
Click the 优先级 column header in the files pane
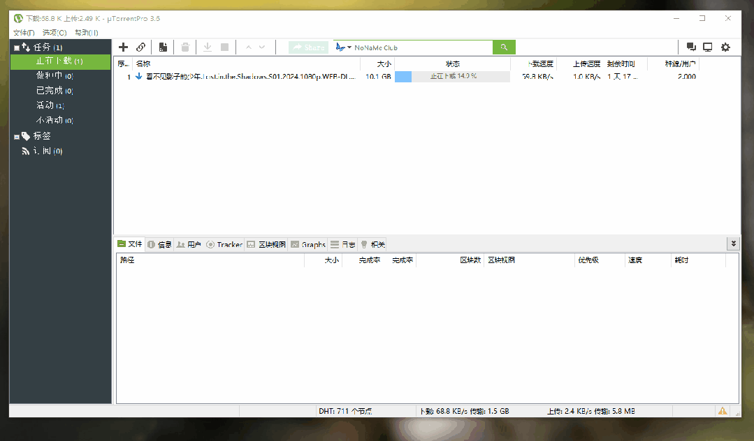click(599, 260)
